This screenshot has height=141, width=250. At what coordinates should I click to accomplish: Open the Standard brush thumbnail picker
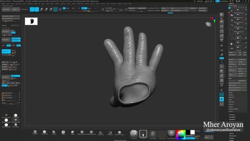134,134
